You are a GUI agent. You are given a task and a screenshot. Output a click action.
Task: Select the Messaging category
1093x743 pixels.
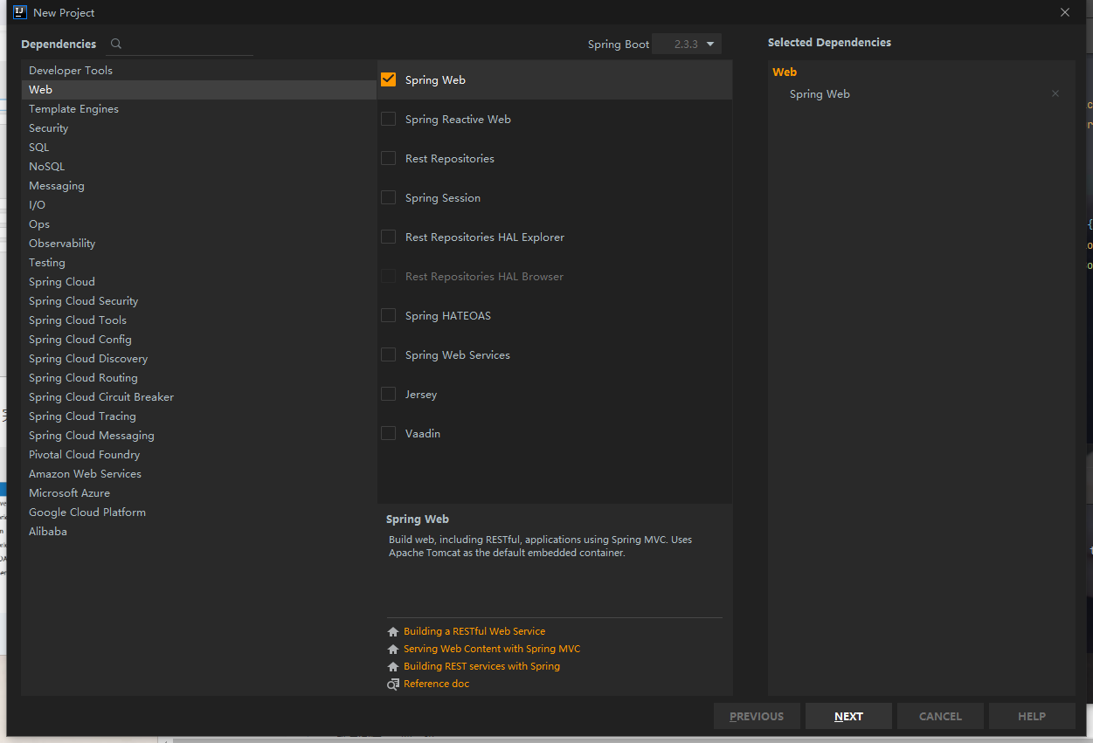[x=199, y=185]
